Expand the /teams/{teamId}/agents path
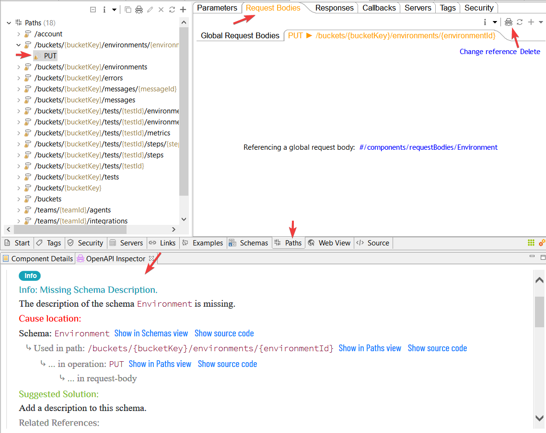 click(19, 210)
